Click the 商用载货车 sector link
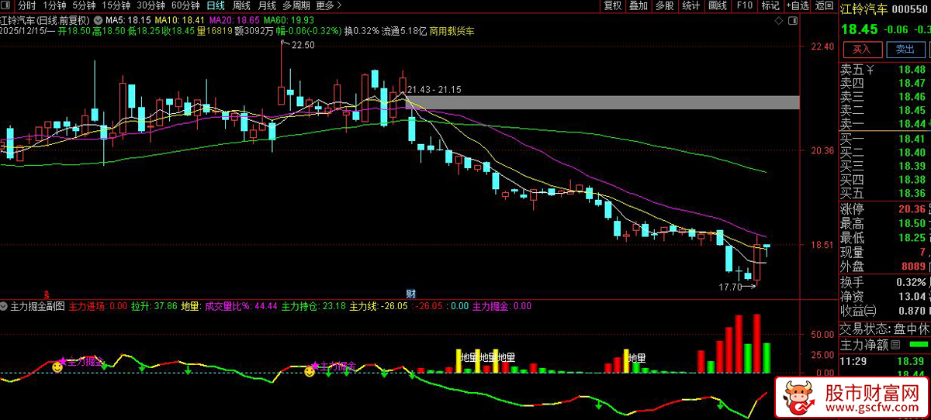The height and width of the screenshot is (420, 931). click(x=452, y=31)
